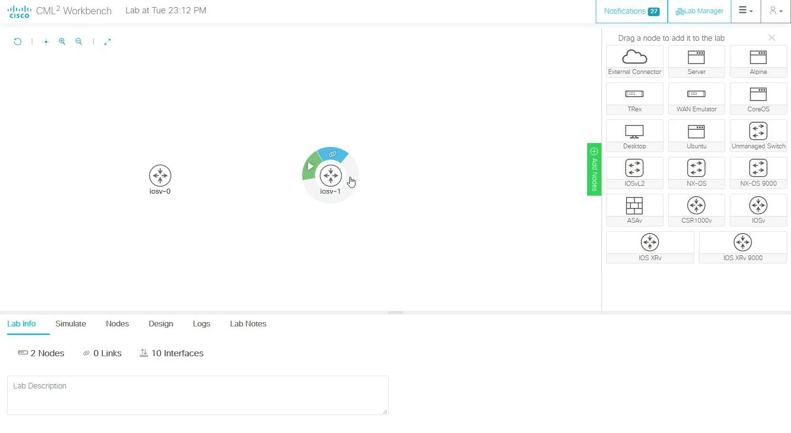Open the user account dropdown
This screenshot has width=791, height=433.
pos(776,11)
